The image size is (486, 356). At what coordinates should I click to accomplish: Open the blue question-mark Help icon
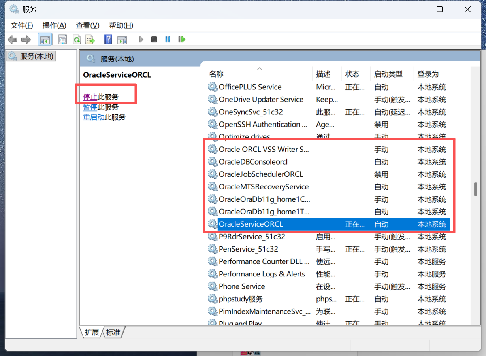click(x=108, y=40)
